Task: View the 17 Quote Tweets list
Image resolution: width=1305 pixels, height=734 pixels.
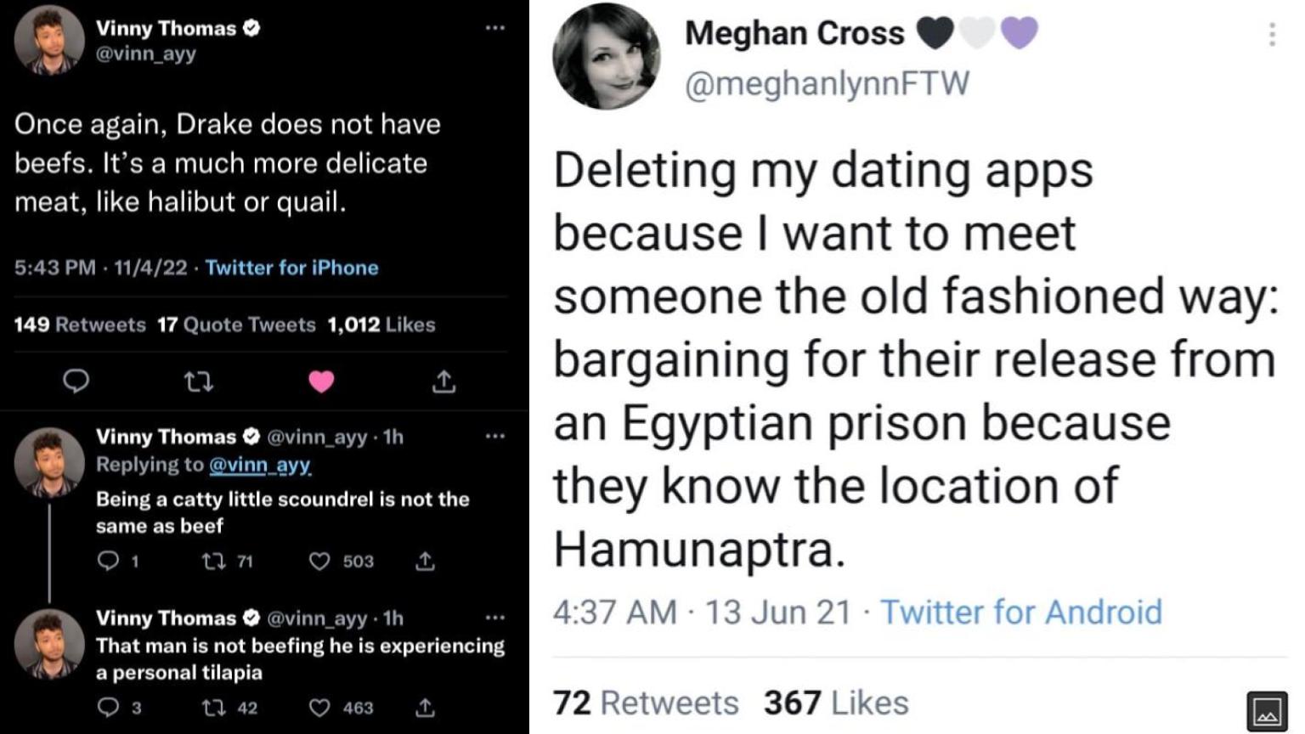Action: coord(236,325)
